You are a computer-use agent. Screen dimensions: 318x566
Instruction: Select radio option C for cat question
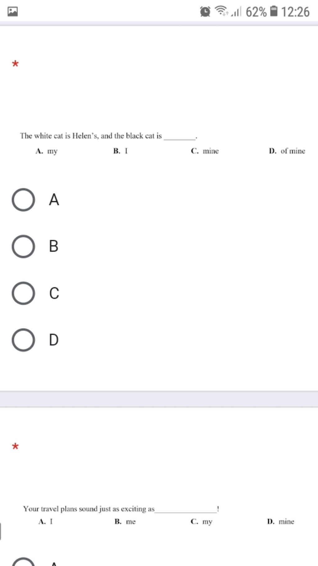pyautogui.click(x=23, y=293)
